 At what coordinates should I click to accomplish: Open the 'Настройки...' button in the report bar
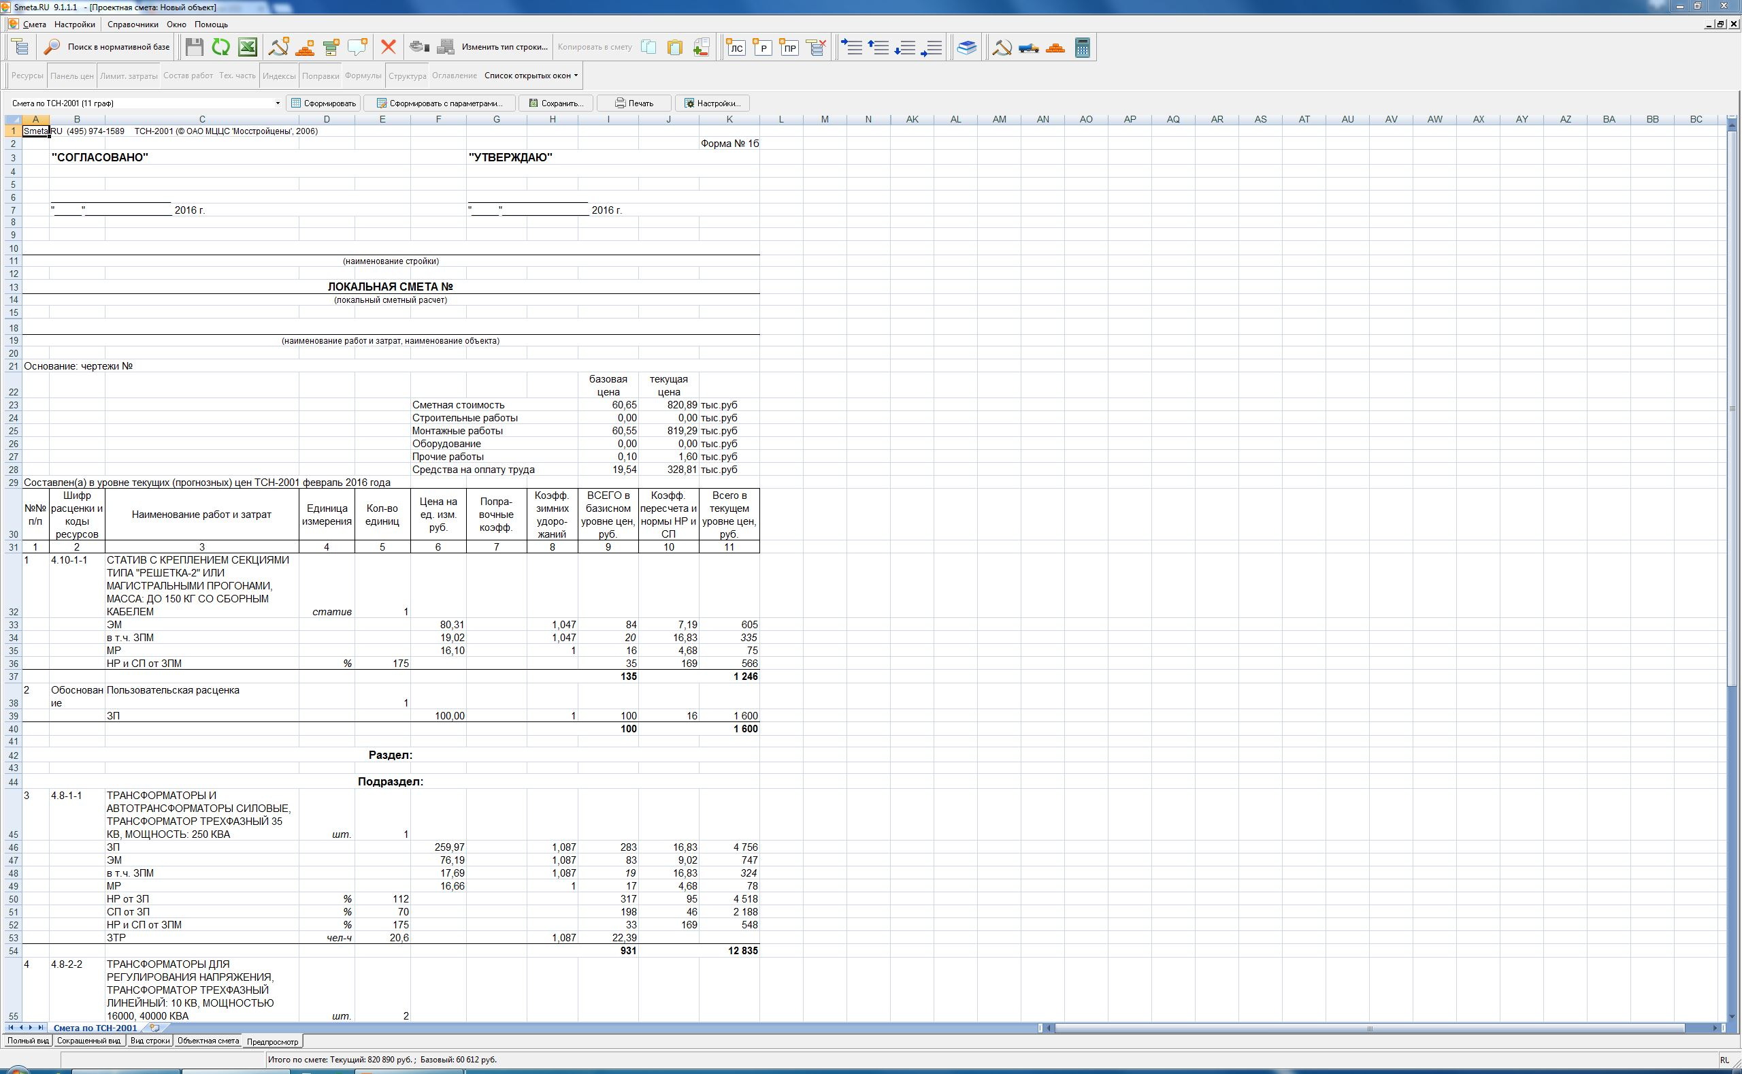tap(712, 103)
